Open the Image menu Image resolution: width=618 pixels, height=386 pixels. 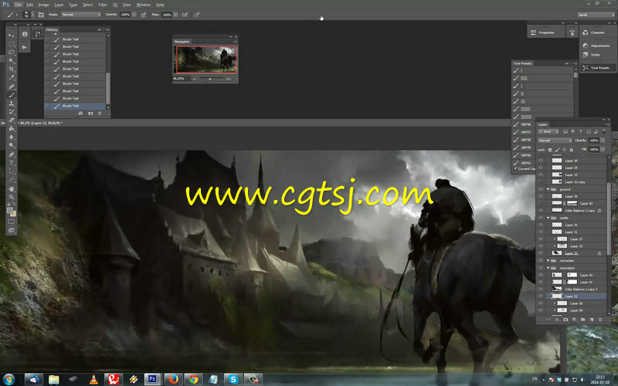[x=43, y=5]
